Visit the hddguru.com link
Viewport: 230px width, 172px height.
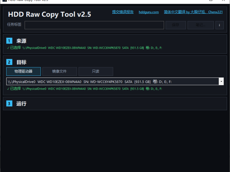click(x=149, y=12)
